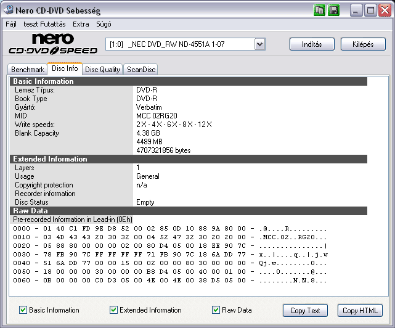This screenshot has height=328, width=395.
Task: Select the MID value MCC 02RG20
Action: pos(157,116)
